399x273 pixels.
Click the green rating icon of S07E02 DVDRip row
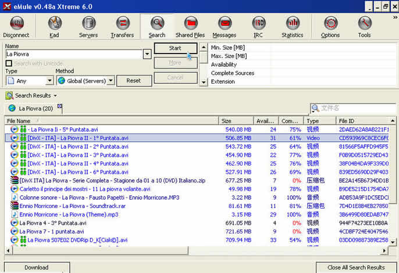click(23, 240)
